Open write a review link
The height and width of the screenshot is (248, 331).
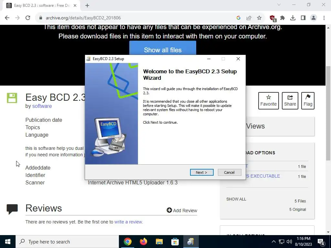click(128, 222)
